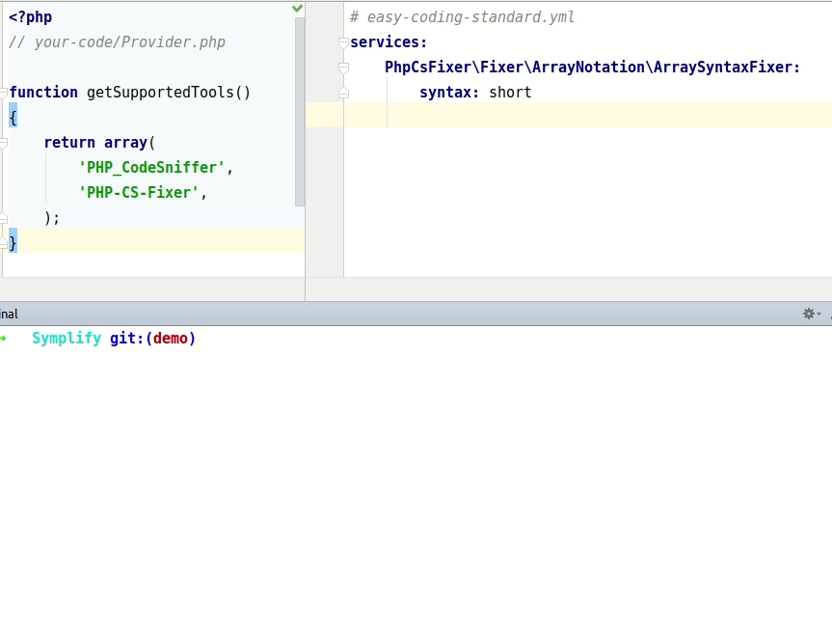Click the syntax key in YAML file

coord(445,93)
